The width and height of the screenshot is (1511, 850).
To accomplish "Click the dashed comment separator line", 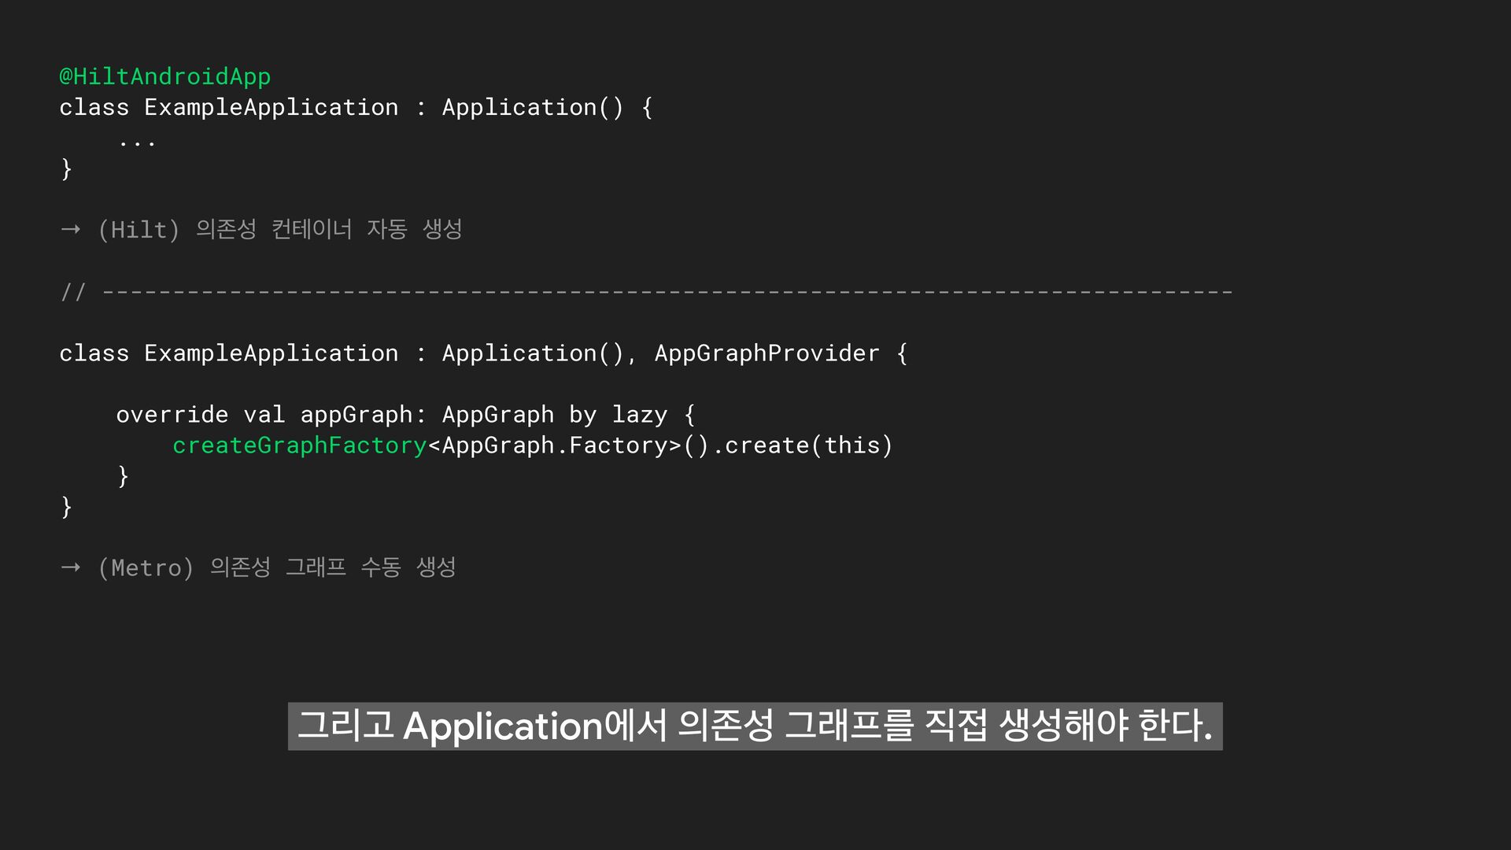I will click(667, 292).
